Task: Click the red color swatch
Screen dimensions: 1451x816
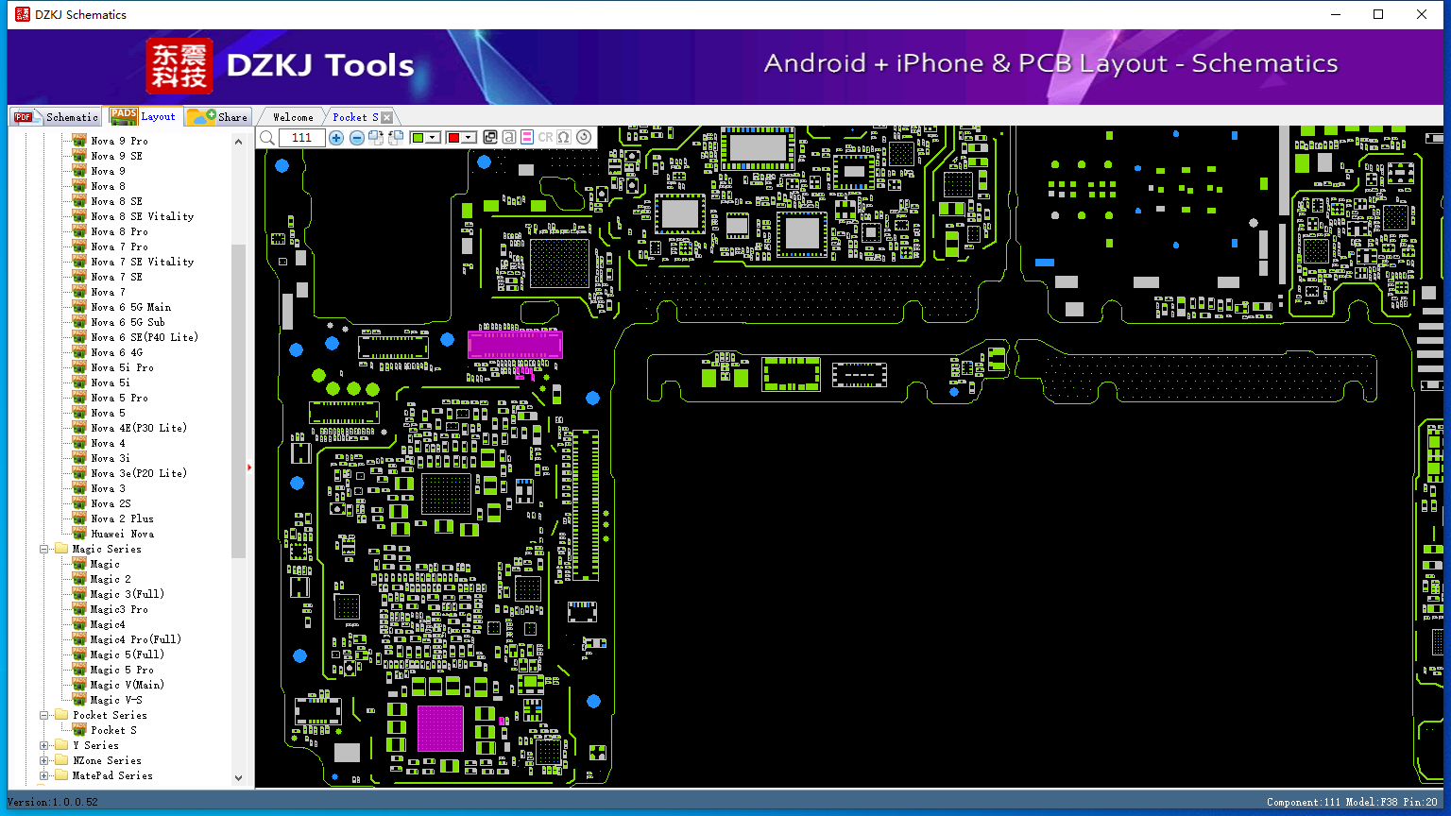Action: tap(453, 138)
